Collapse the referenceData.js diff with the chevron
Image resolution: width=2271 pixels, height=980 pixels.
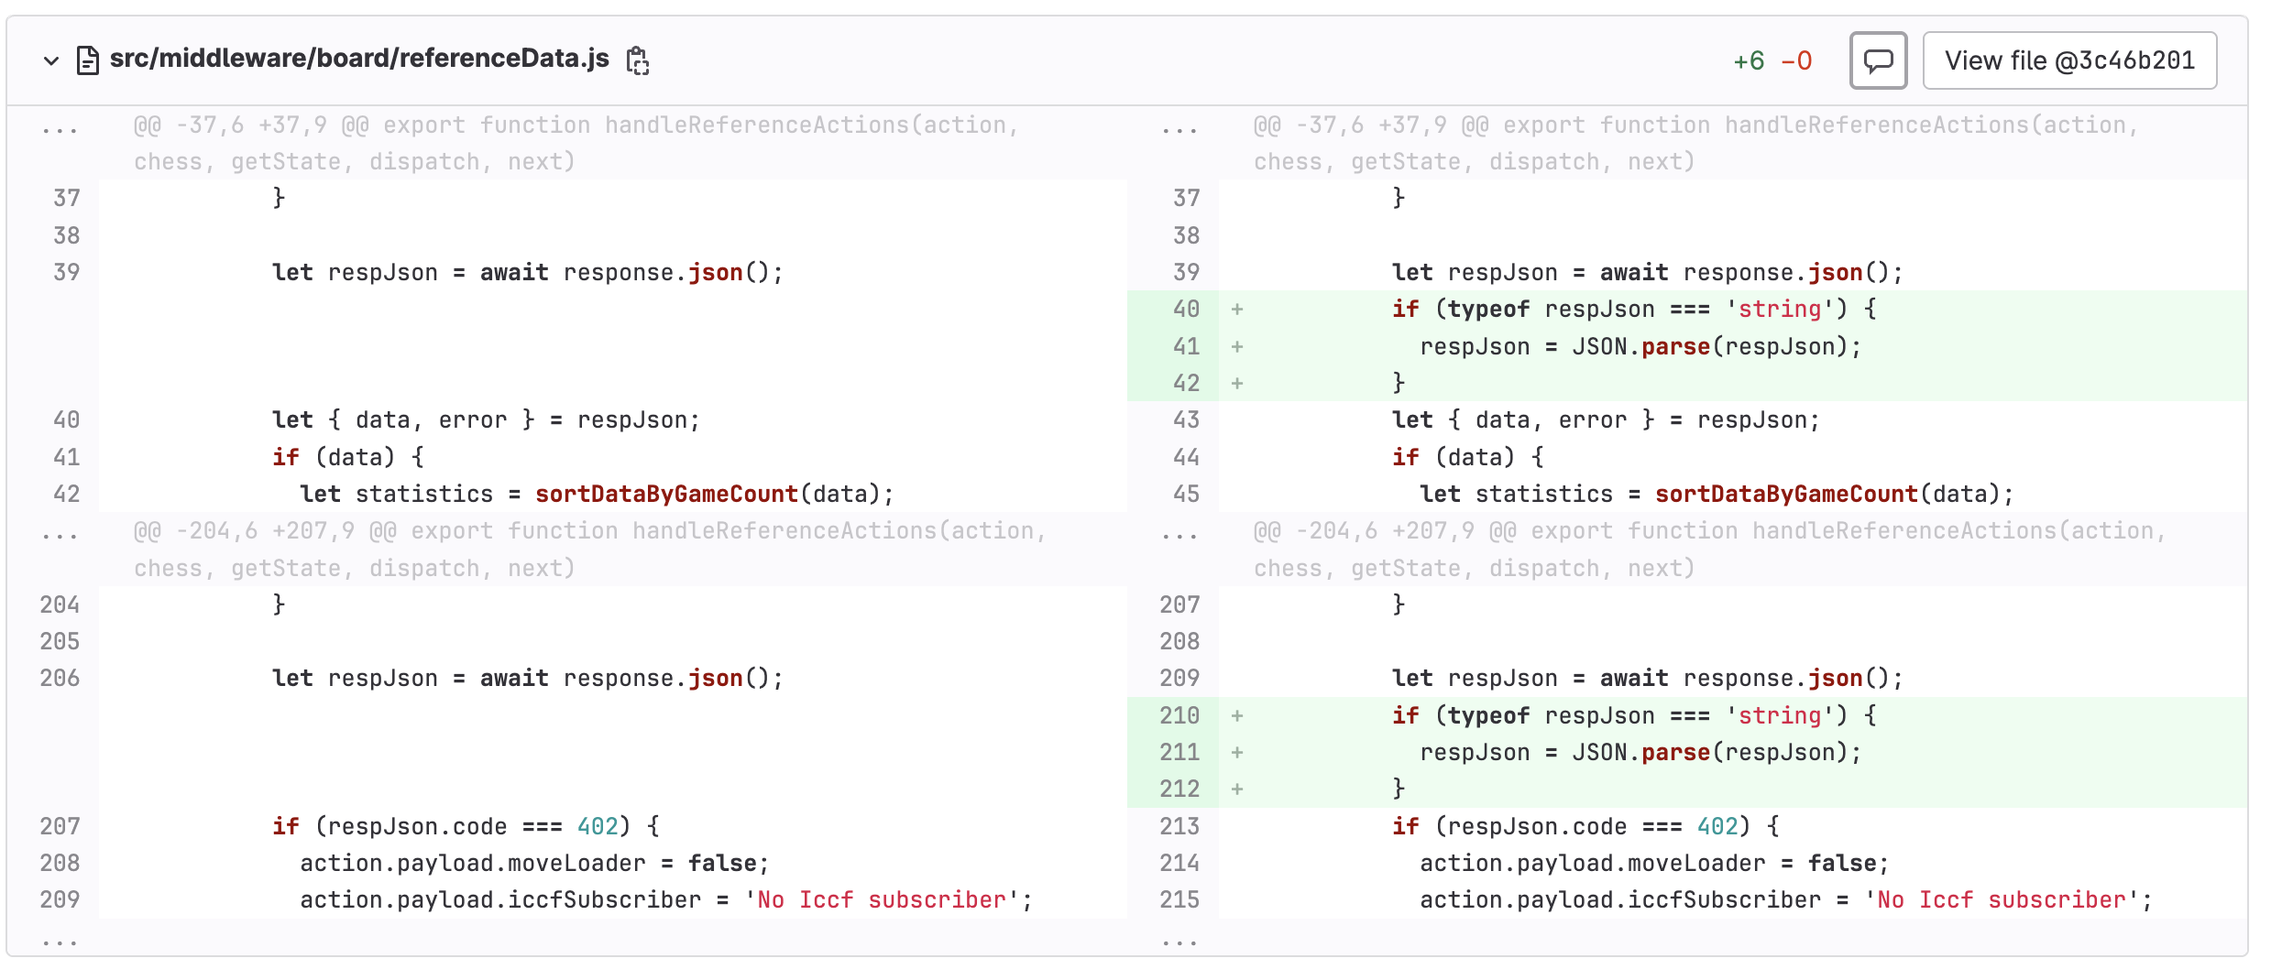point(51,60)
